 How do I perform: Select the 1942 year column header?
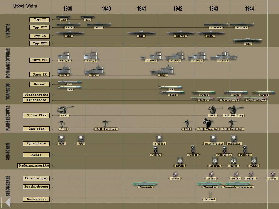pos(178,8)
